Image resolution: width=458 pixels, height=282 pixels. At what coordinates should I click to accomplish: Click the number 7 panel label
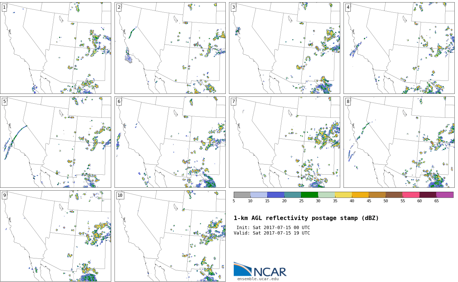[233, 101]
